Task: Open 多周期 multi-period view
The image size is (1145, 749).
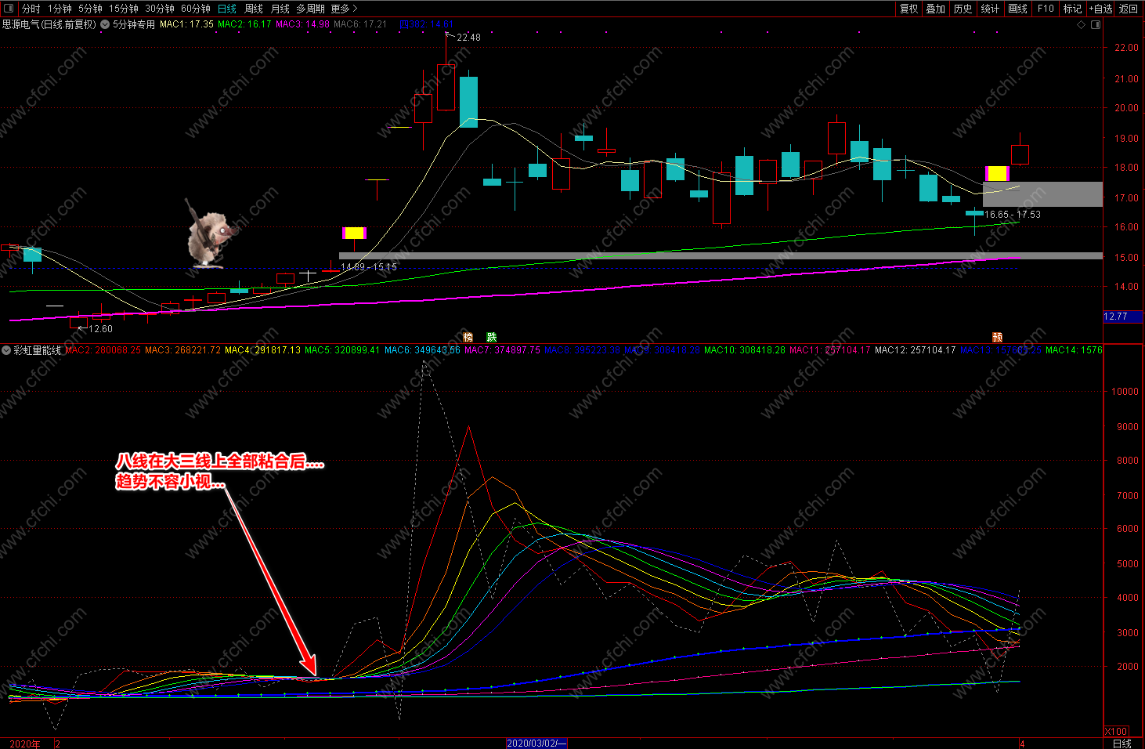Action: [x=310, y=9]
